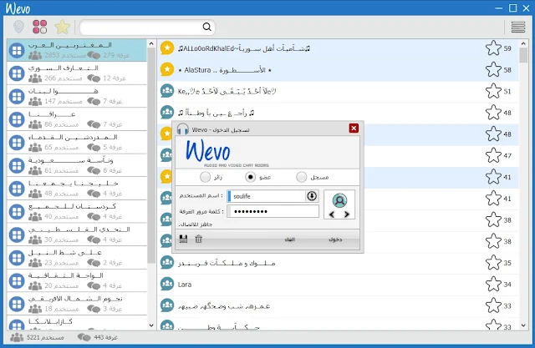Select هوا لبنان category with 147 users
The width and height of the screenshot is (535, 348).
coord(77,96)
